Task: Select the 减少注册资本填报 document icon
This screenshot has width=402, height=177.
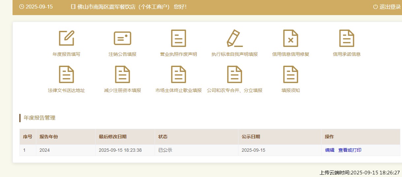Action: pyautogui.click(x=122, y=74)
